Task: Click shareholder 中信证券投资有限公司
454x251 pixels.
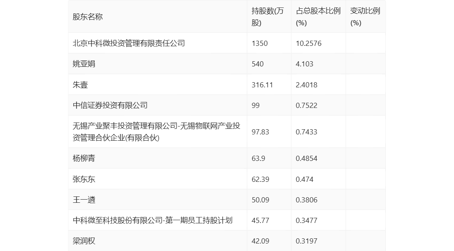Action: click(110, 105)
